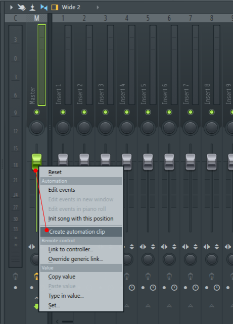Click Insert 5 send routing triangle
The height and width of the screenshot is (324, 233).
coord(148,306)
